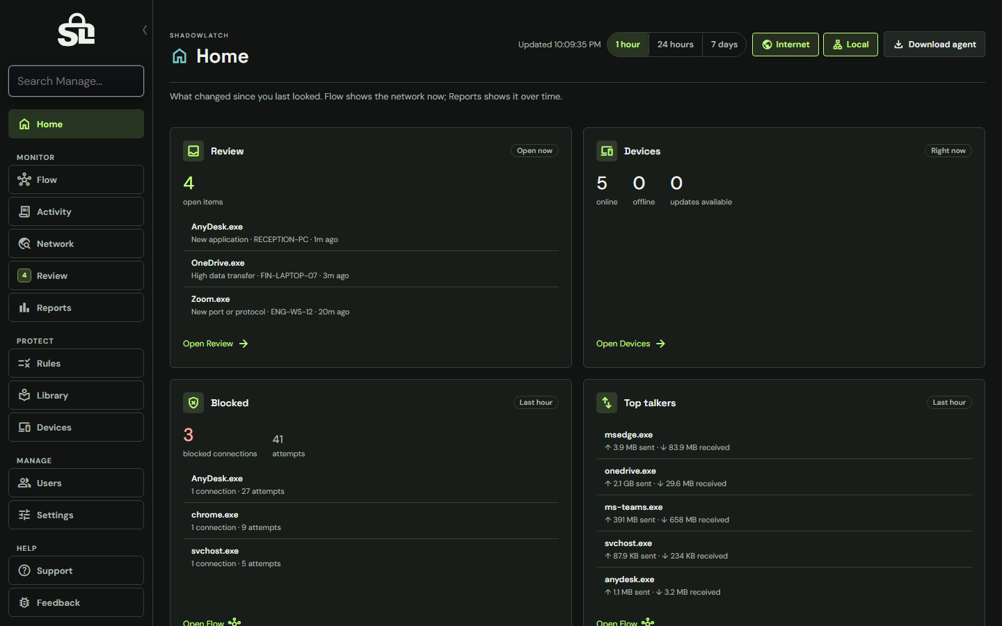
Task: Click Last hour badge on Top talkers
Action: click(949, 403)
